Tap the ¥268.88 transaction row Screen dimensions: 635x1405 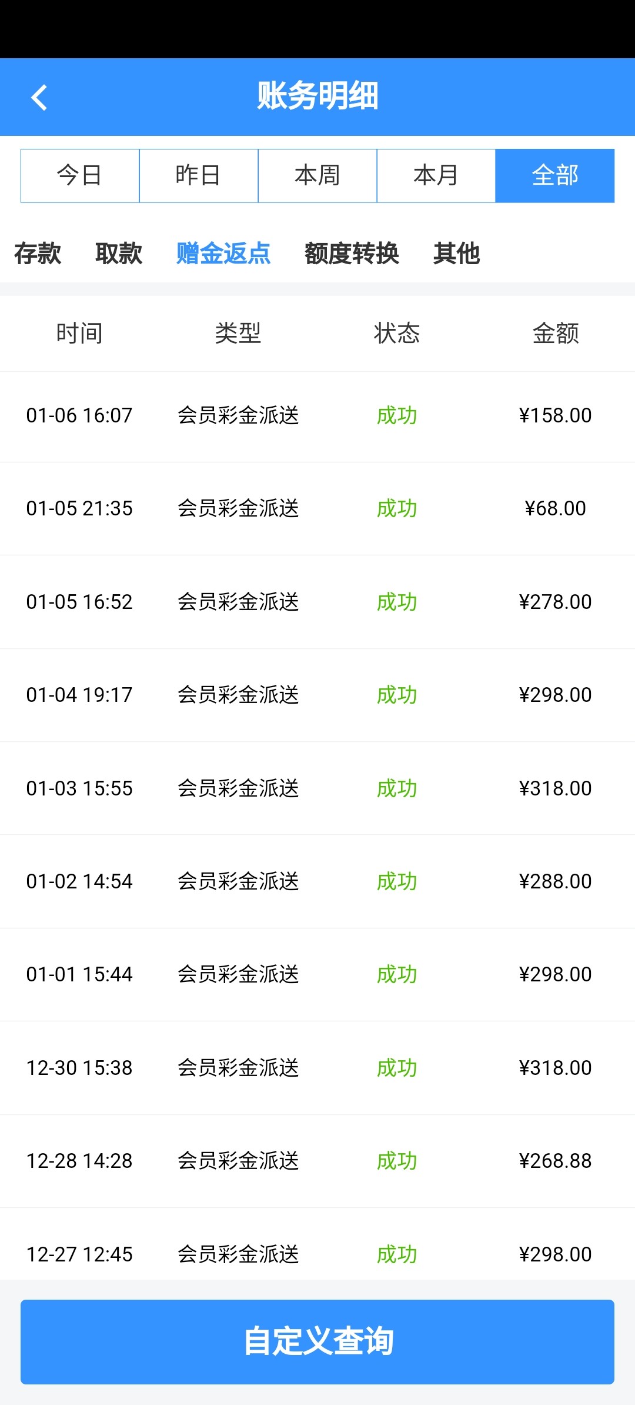tap(317, 1161)
